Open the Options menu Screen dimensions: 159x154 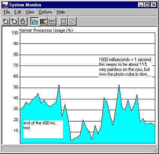pyautogui.click(x=45, y=12)
